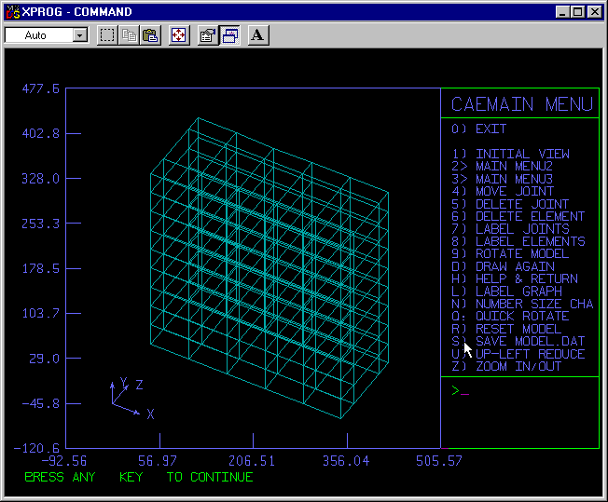
Task: Expand the Auto font size dropdown arrow
Action: 79,35
